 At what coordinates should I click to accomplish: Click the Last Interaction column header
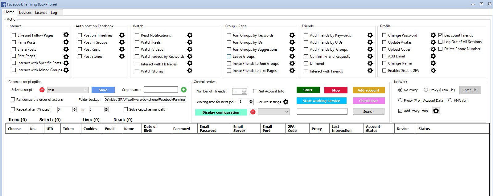coord(347,129)
